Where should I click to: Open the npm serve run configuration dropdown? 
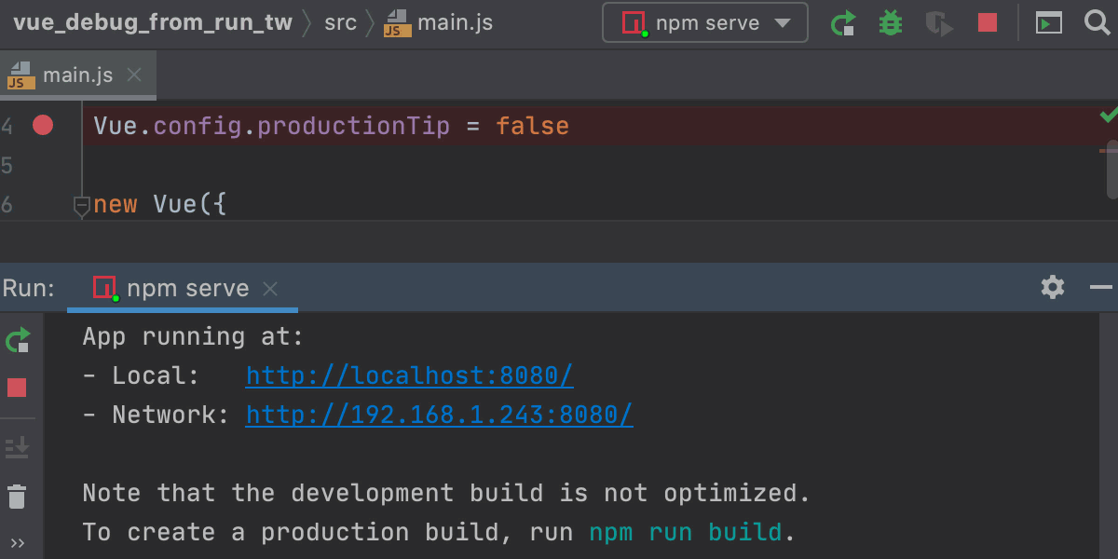click(704, 23)
